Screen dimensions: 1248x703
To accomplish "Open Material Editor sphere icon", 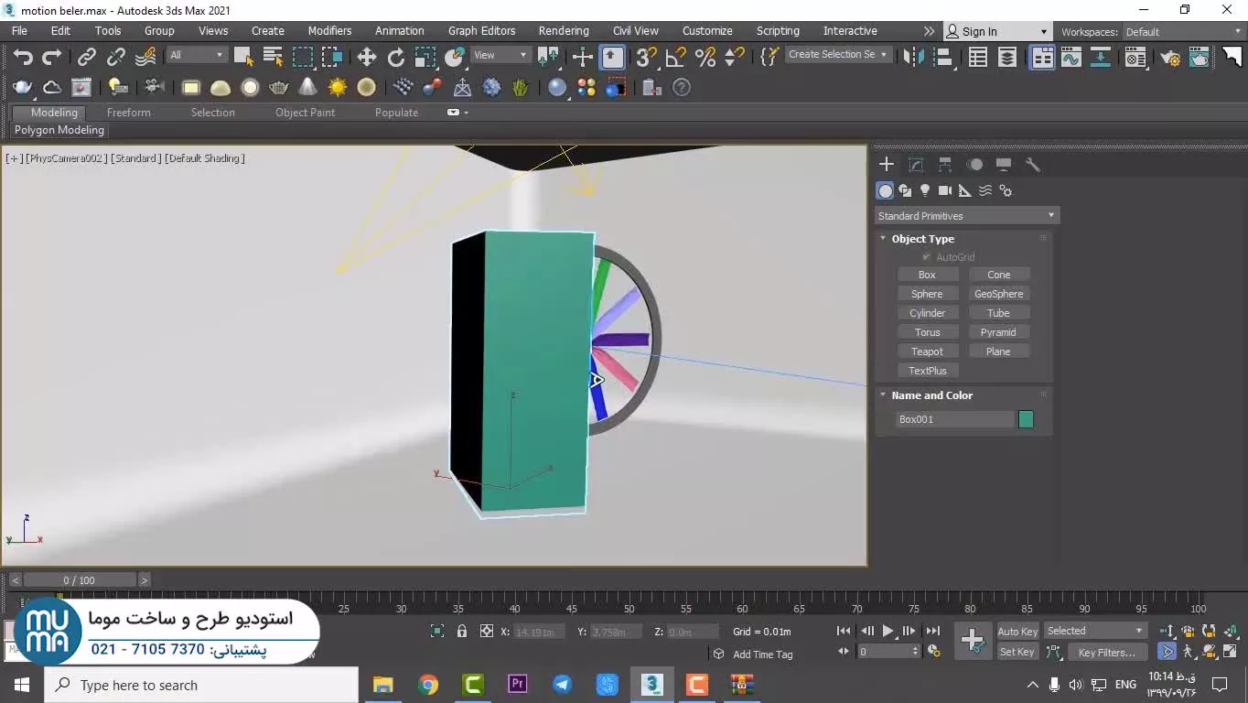I will [x=557, y=88].
